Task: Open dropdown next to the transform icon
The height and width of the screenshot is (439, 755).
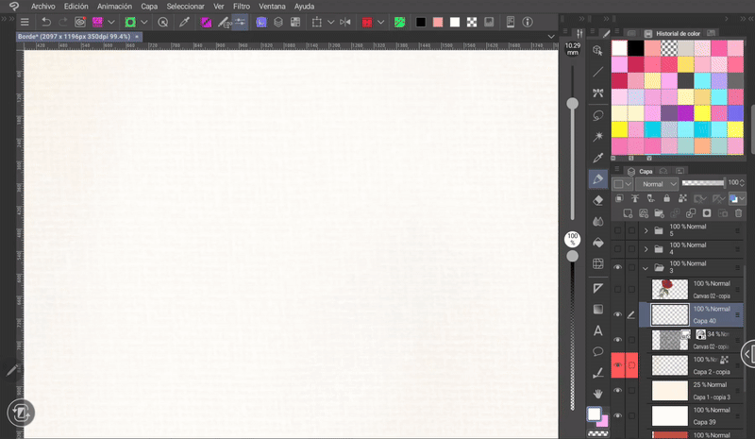Action: [331, 22]
